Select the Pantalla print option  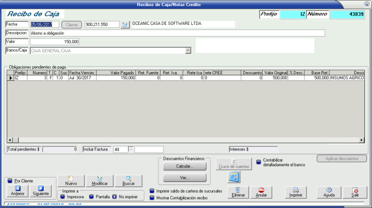tap(91, 197)
